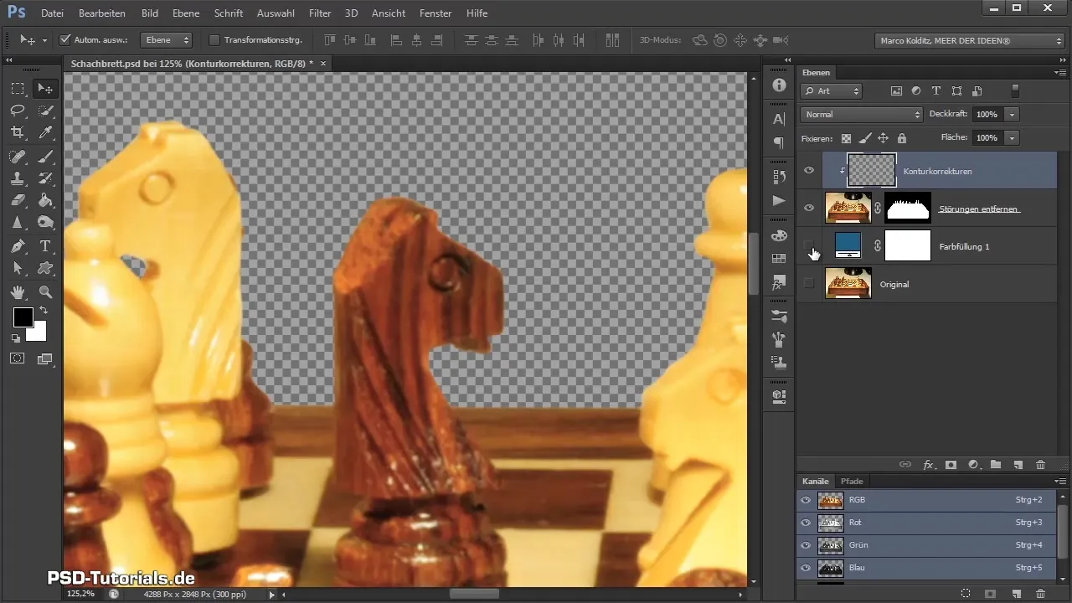The height and width of the screenshot is (603, 1072).
Task: Open the Info panel icon
Action: 779,85
